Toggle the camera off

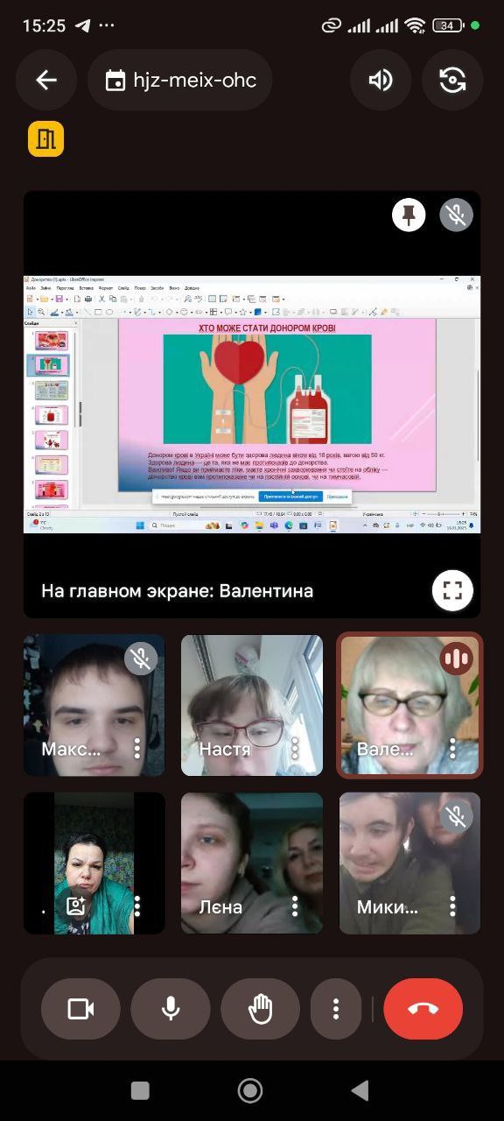pyautogui.click(x=80, y=1009)
